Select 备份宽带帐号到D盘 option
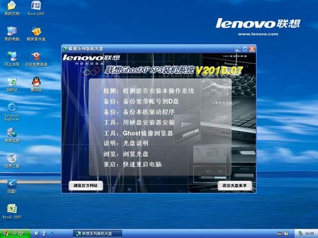Screen dimensions: 318x238 [141, 102]
